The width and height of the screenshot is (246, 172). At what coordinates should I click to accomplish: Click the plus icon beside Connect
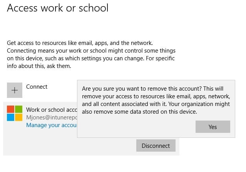click(15, 90)
